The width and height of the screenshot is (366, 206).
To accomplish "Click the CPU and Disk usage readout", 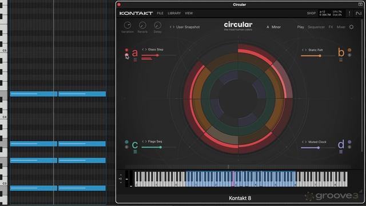I will tap(337, 13).
